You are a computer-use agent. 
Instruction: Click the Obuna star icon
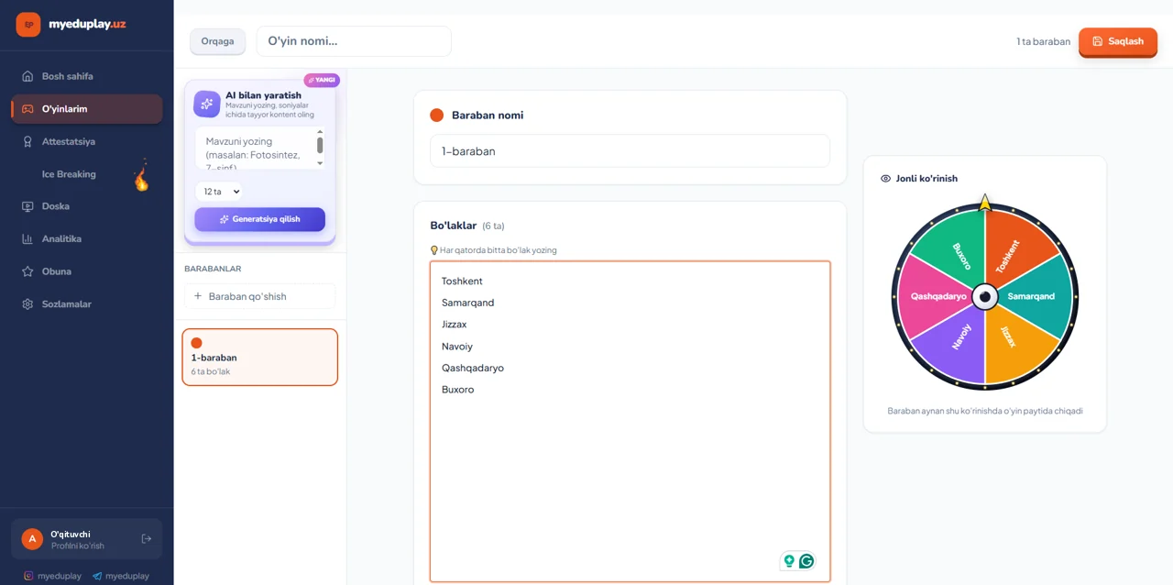coord(27,271)
